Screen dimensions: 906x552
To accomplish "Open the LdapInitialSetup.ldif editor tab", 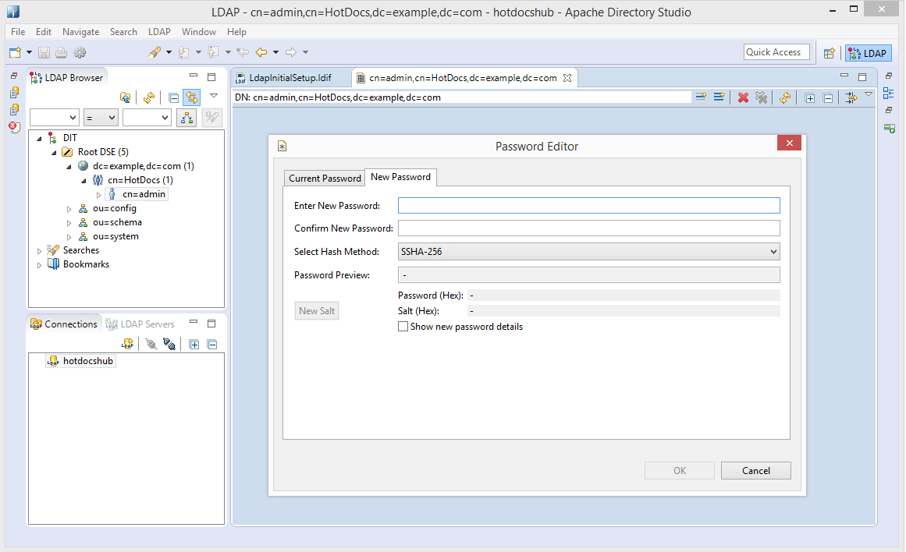I will coord(289,78).
